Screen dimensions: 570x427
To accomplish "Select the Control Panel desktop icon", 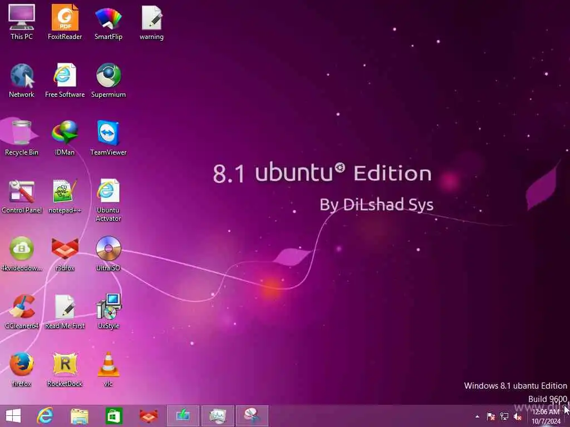I will click(x=22, y=196).
